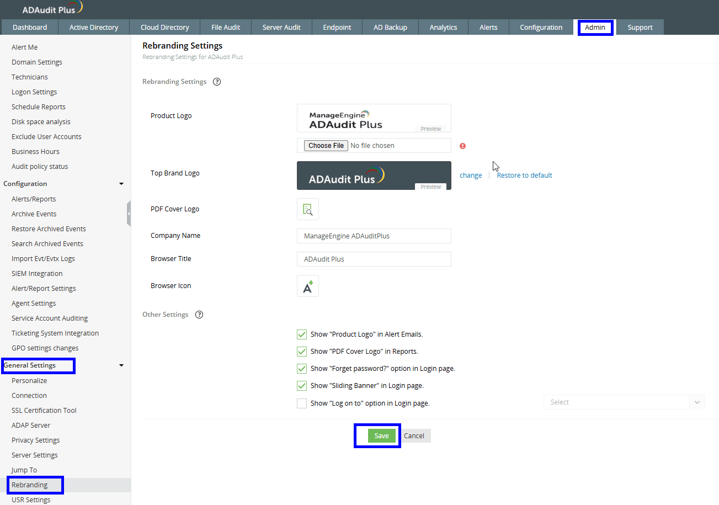Image resolution: width=719 pixels, height=505 pixels.
Task: Open SIEM Integration in sidebar
Action: pyautogui.click(x=37, y=274)
